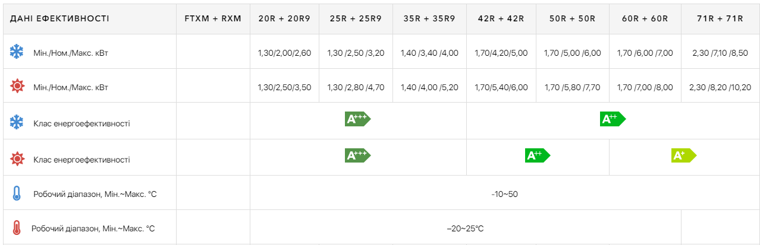Click the A++ heating energy class badge

click(x=538, y=155)
